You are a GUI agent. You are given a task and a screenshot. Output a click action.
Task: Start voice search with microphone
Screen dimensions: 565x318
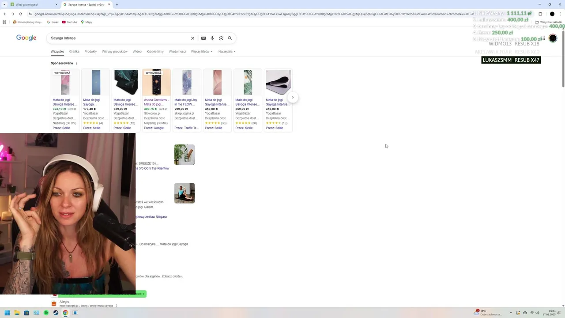[x=212, y=38]
